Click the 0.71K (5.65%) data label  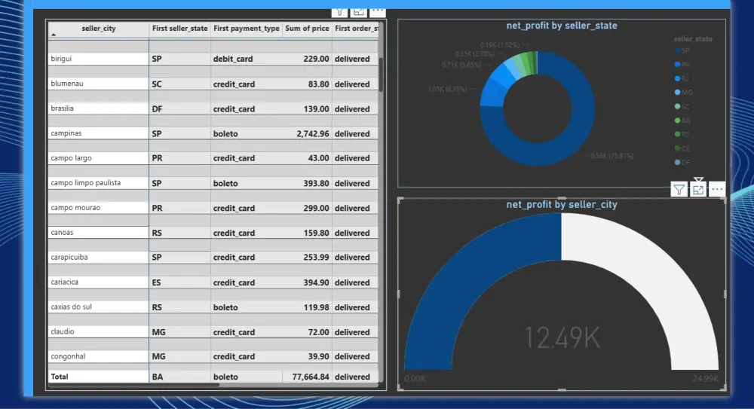point(461,65)
